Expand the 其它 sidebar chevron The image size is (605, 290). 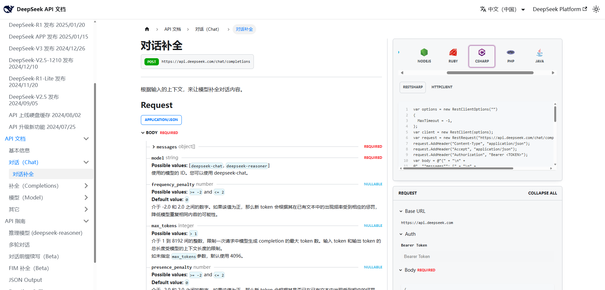click(x=86, y=209)
